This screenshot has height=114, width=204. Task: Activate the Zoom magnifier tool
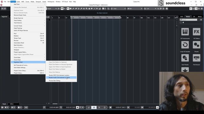click(86, 9)
